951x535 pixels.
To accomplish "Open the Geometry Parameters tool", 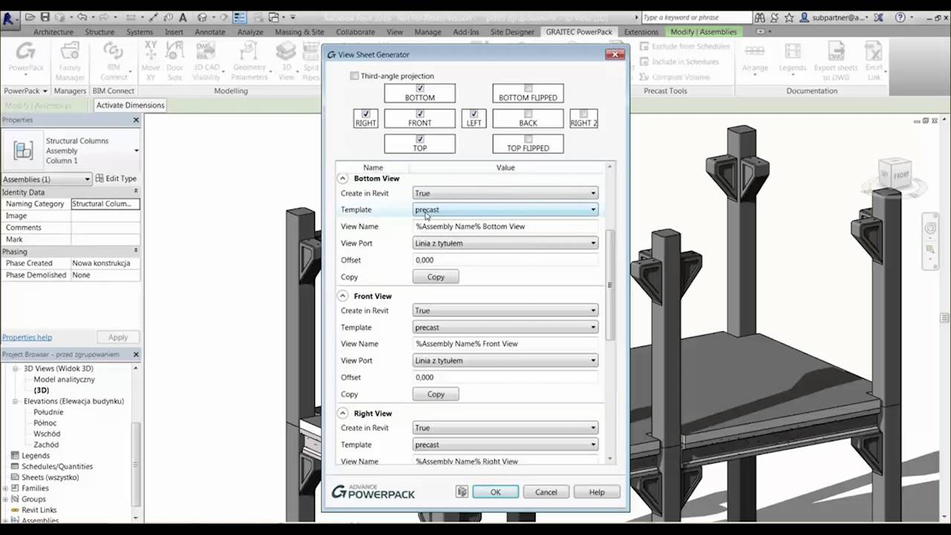I will click(x=249, y=61).
